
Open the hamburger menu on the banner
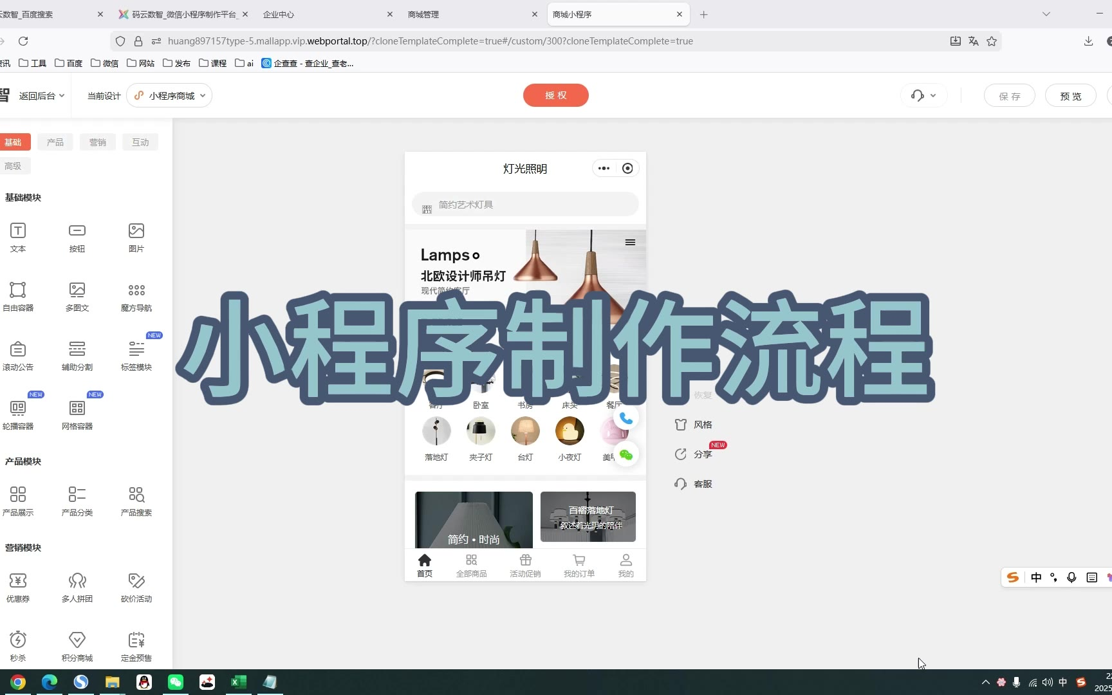[630, 243]
